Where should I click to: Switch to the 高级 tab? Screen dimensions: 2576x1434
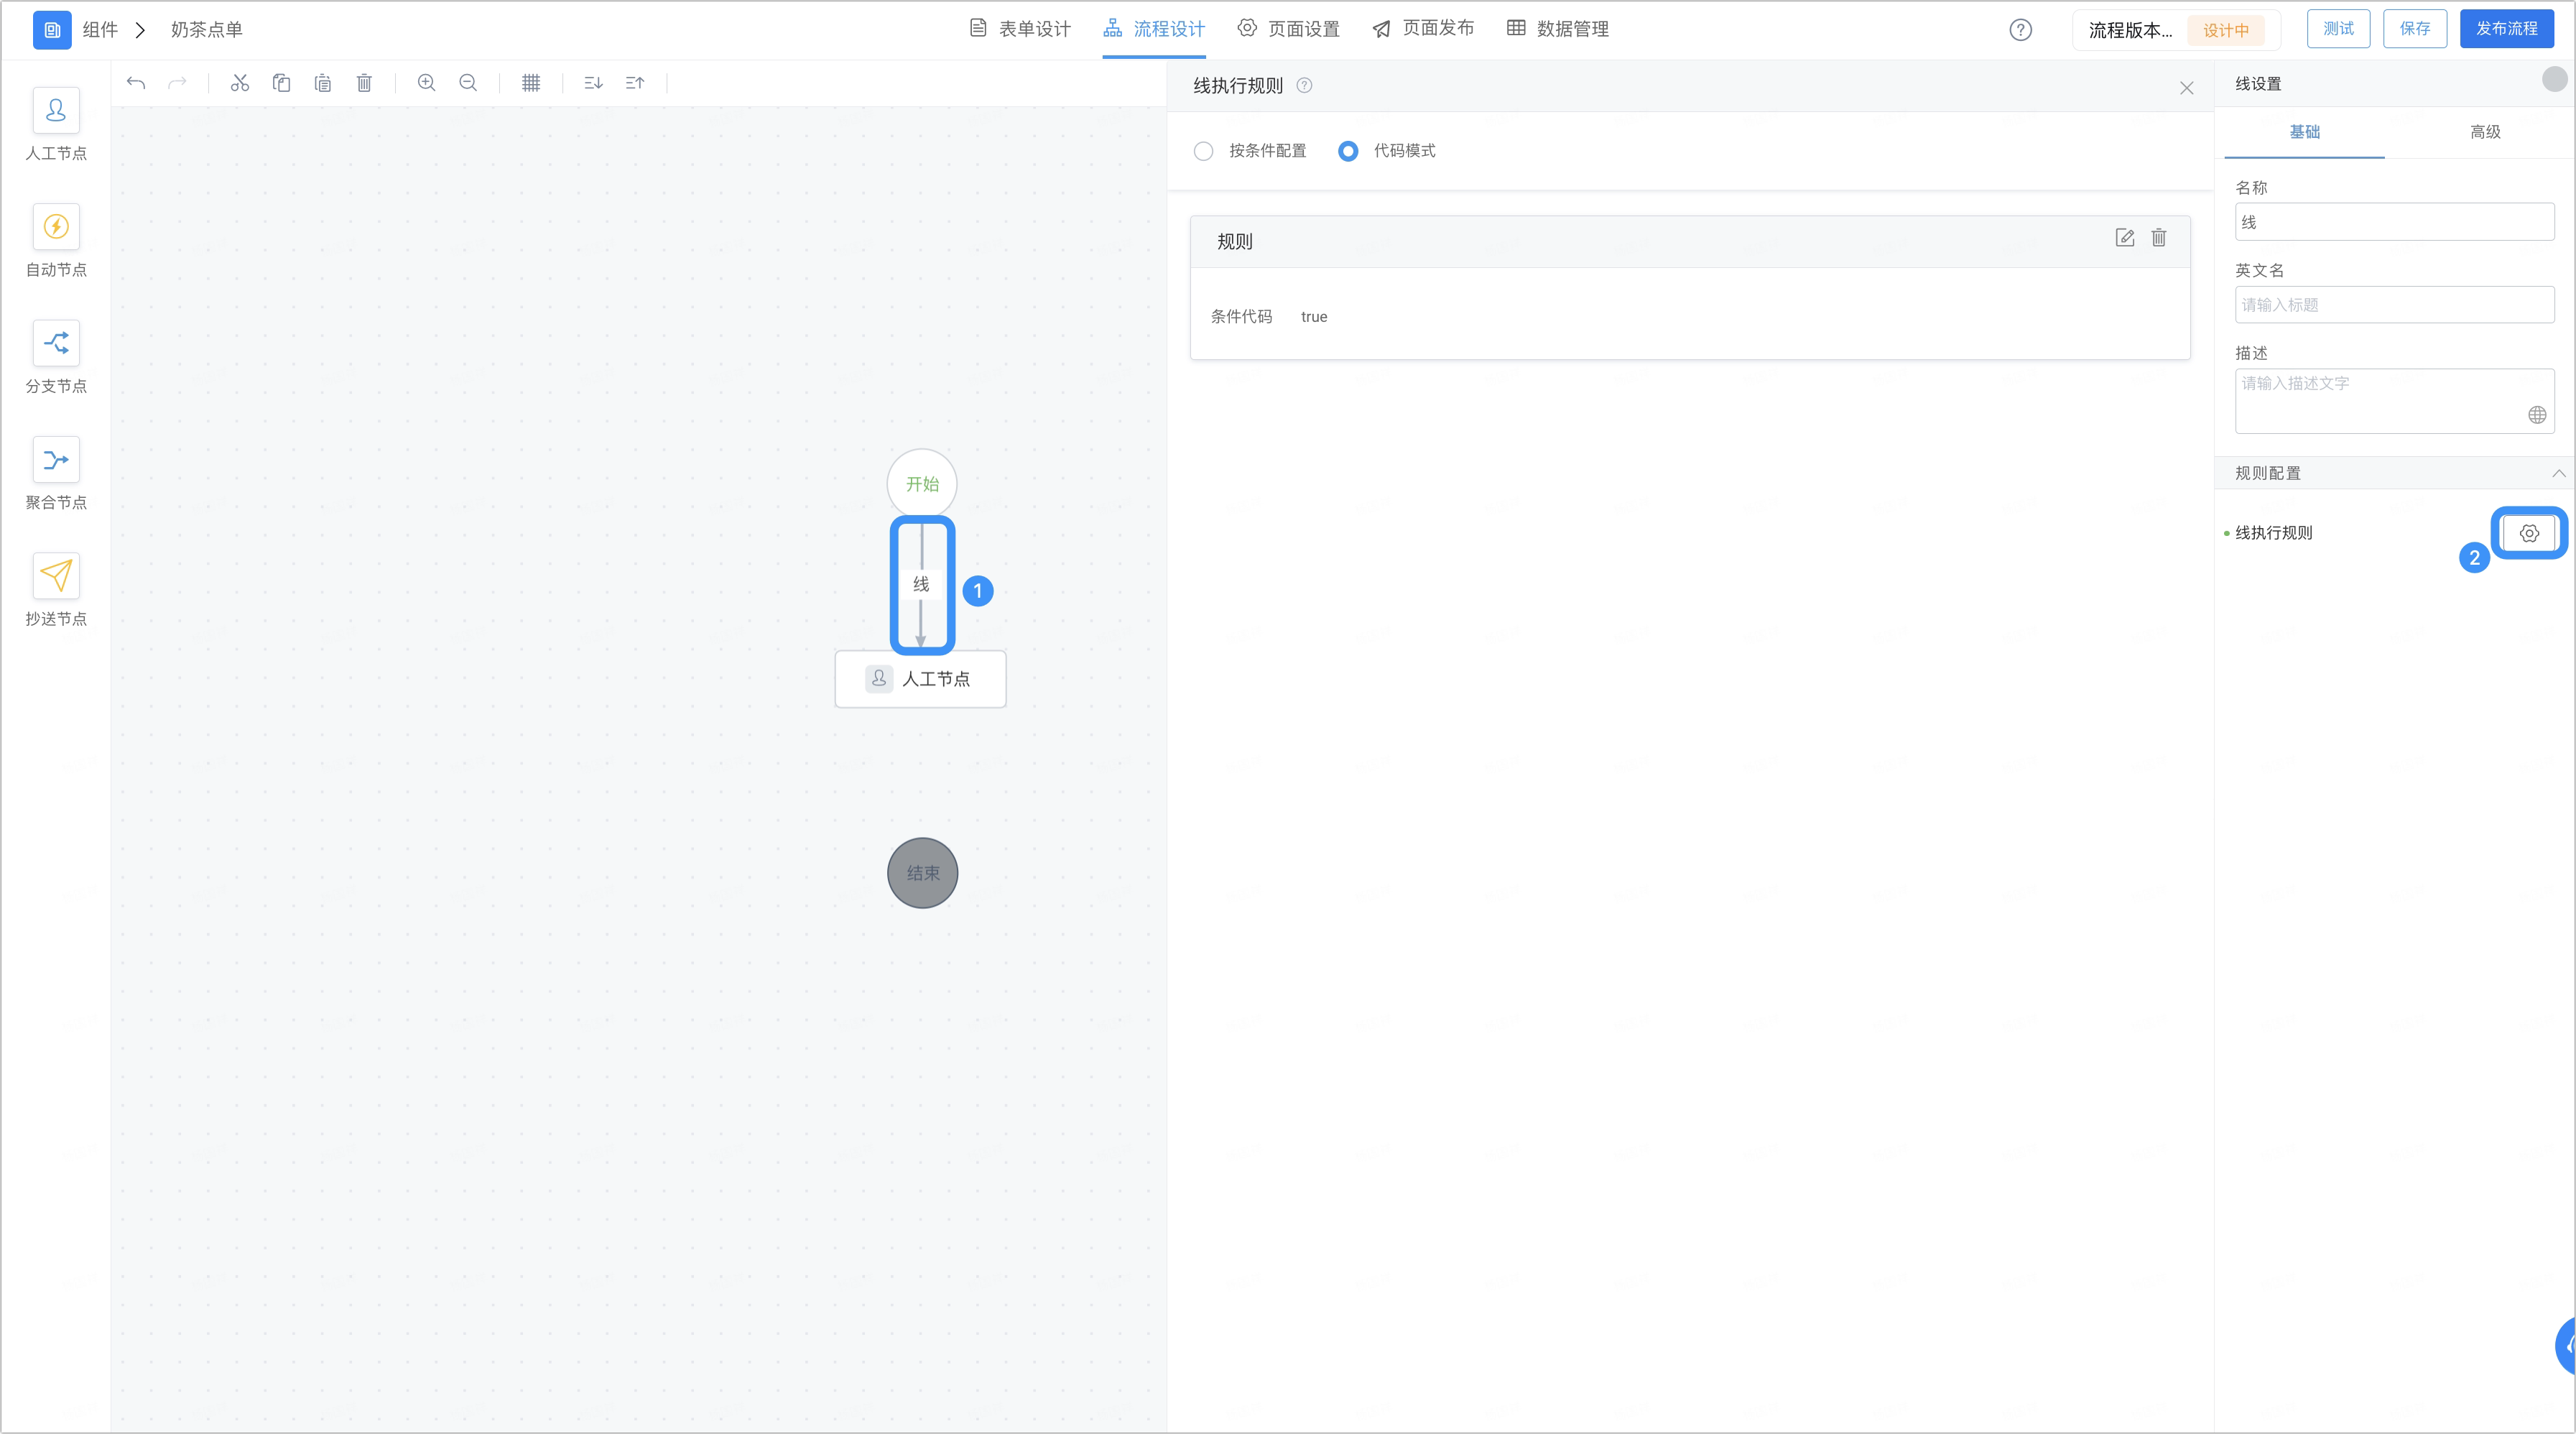(2485, 132)
